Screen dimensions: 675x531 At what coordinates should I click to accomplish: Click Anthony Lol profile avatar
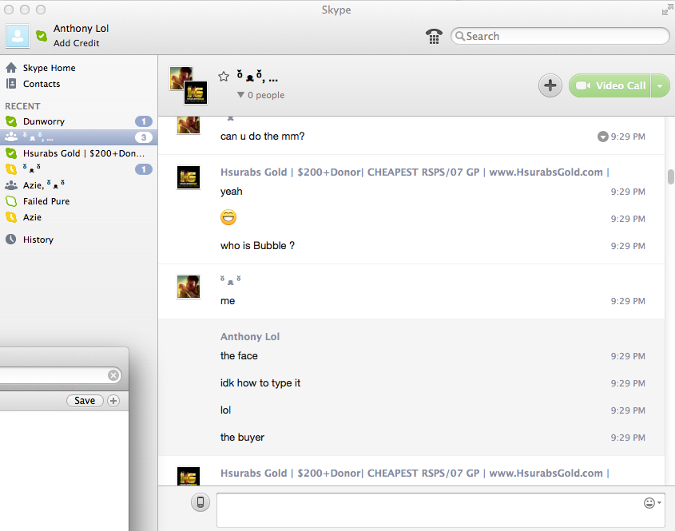18,36
